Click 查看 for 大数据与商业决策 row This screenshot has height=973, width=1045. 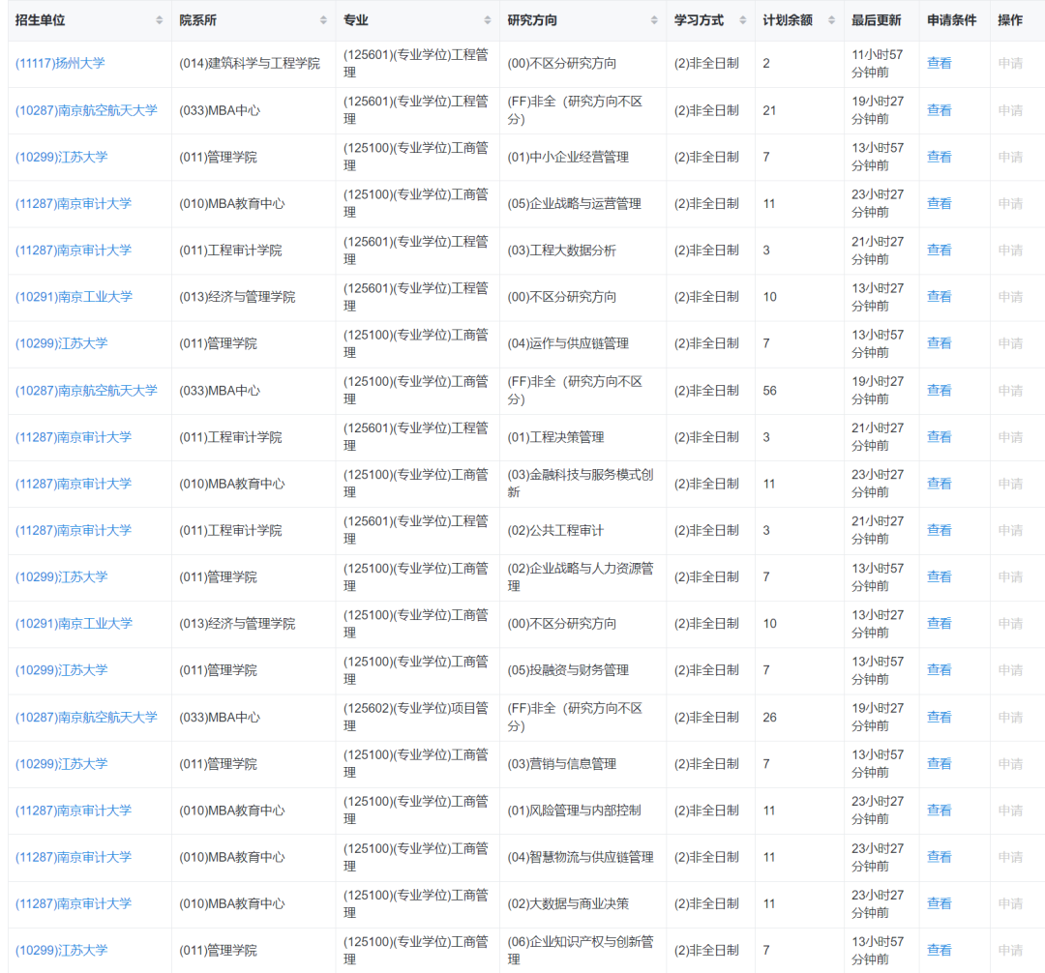(939, 903)
